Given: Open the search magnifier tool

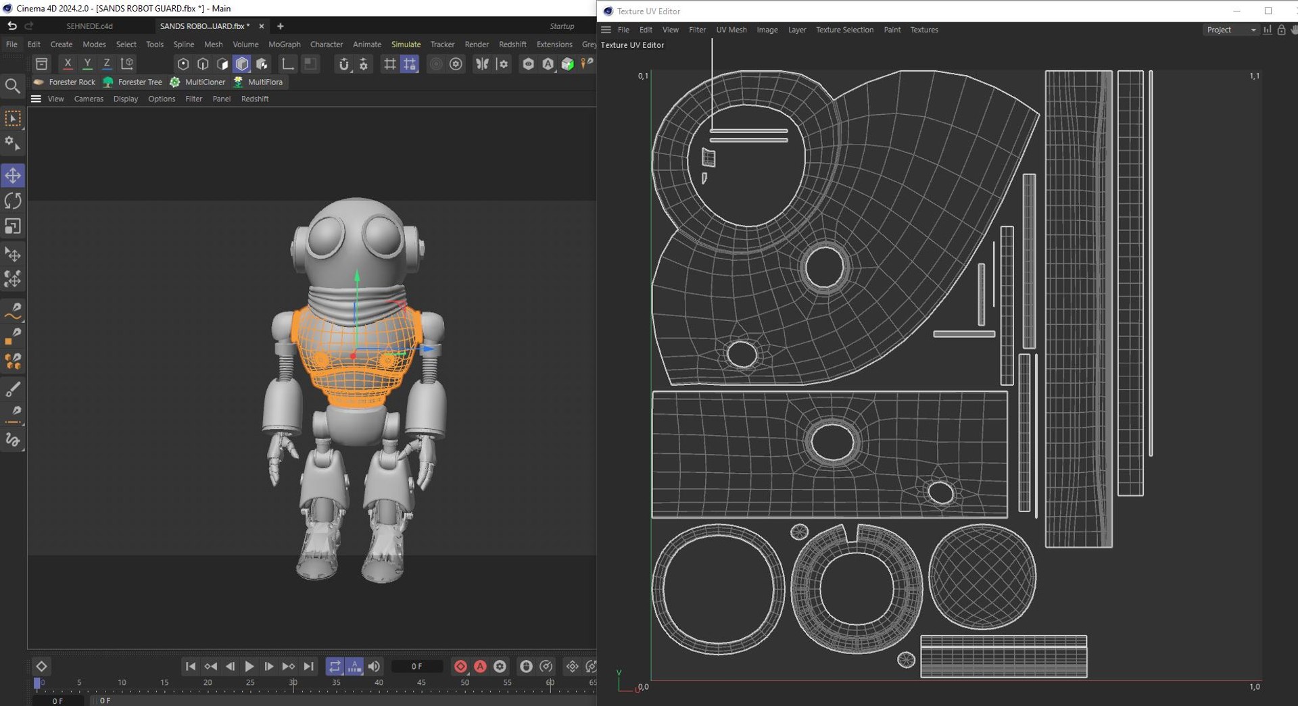Looking at the screenshot, I should pos(12,86).
